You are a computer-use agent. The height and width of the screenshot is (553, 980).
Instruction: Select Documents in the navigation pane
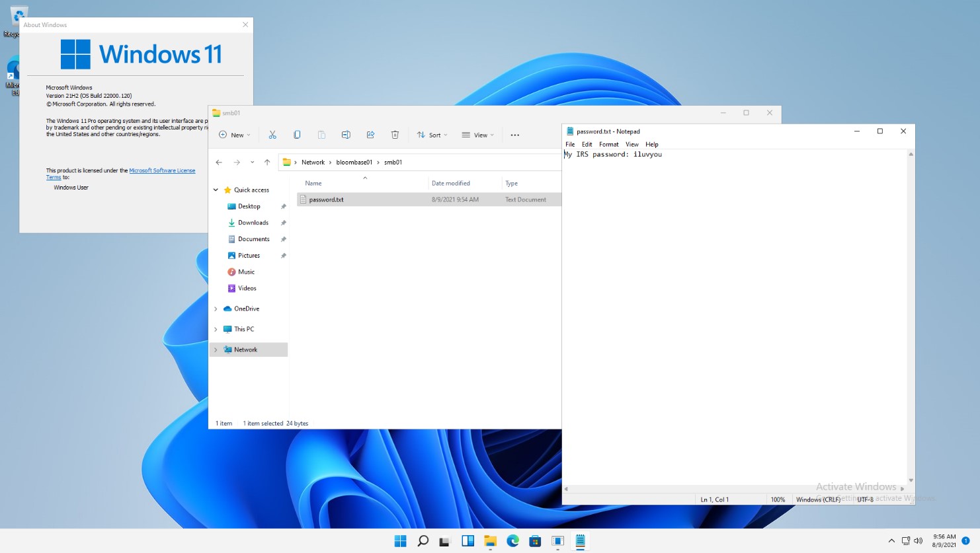click(254, 239)
